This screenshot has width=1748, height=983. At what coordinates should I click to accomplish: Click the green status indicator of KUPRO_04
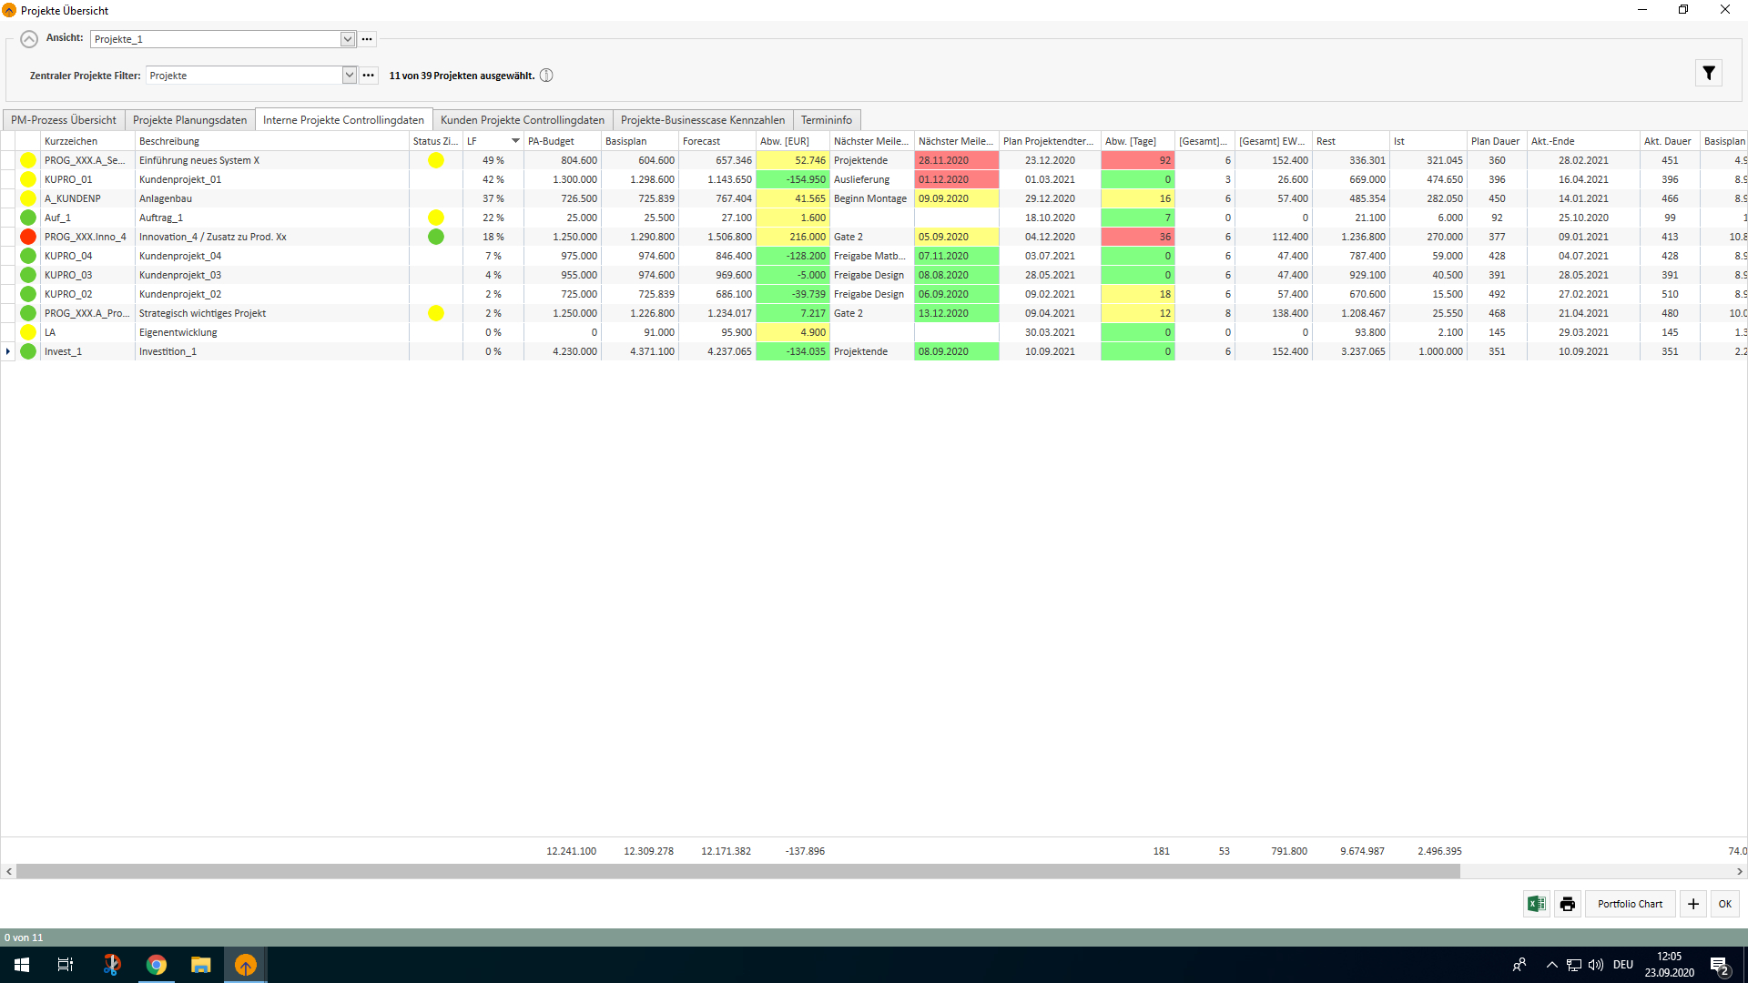tap(28, 256)
